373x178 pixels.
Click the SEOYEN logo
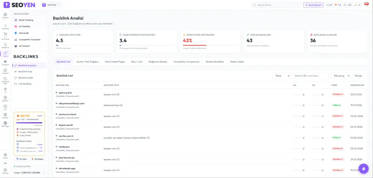click(20, 5)
